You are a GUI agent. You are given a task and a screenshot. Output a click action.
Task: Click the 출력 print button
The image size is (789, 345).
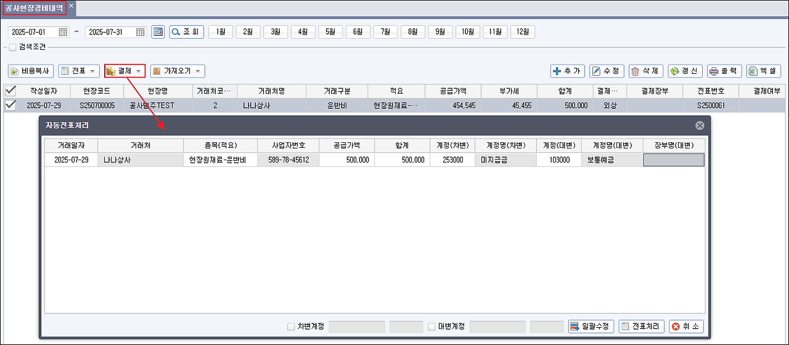tap(724, 71)
